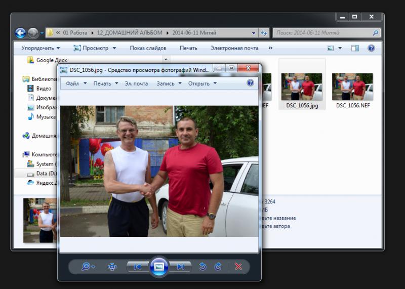Click Электронная почта in Explorer toolbar
The width and height of the screenshot is (405, 289).
tap(234, 48)
